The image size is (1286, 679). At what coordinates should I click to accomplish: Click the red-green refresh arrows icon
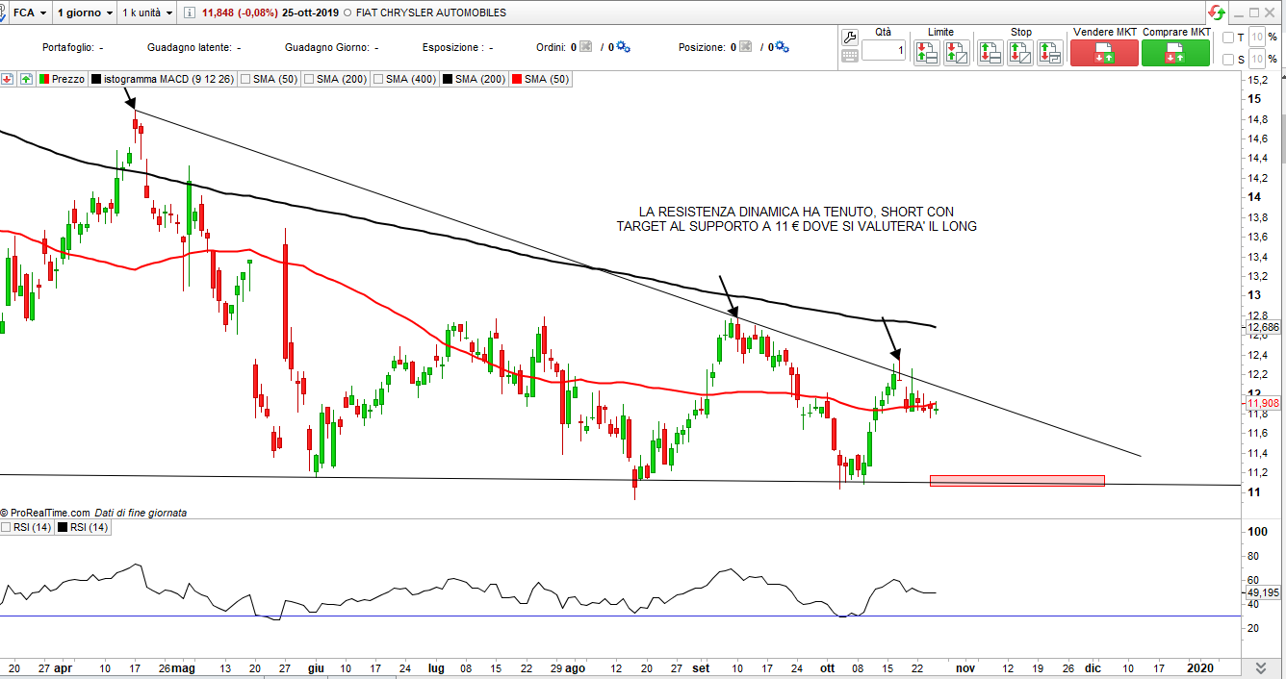point(1218,13)
